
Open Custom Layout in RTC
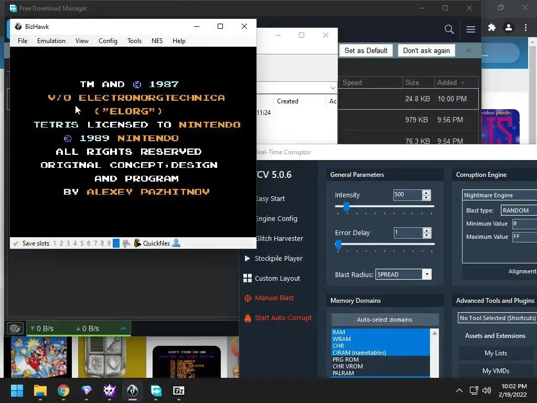pyautogui.click(x=272, y=278)
